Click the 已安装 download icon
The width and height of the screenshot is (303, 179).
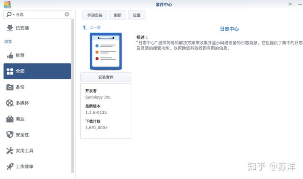(x=10, y=28)
